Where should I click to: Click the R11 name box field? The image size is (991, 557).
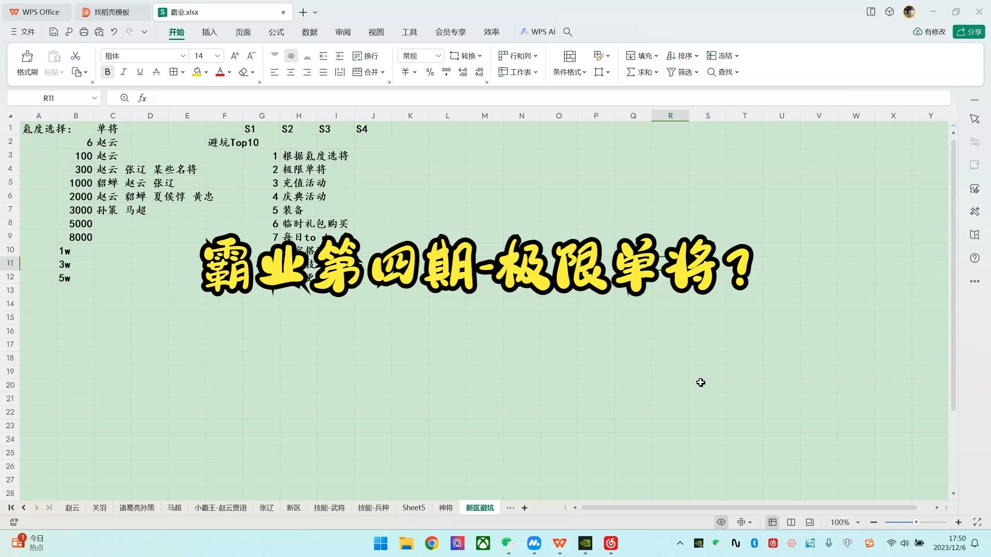click(49, 98)
